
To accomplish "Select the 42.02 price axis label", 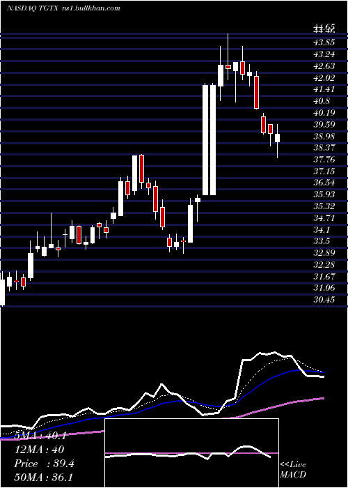I will [x=323, y=78].
